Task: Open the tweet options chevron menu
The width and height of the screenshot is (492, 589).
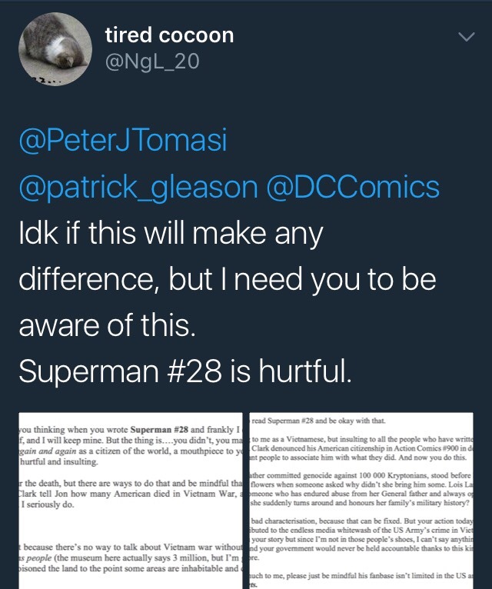Action: point(466,37)
